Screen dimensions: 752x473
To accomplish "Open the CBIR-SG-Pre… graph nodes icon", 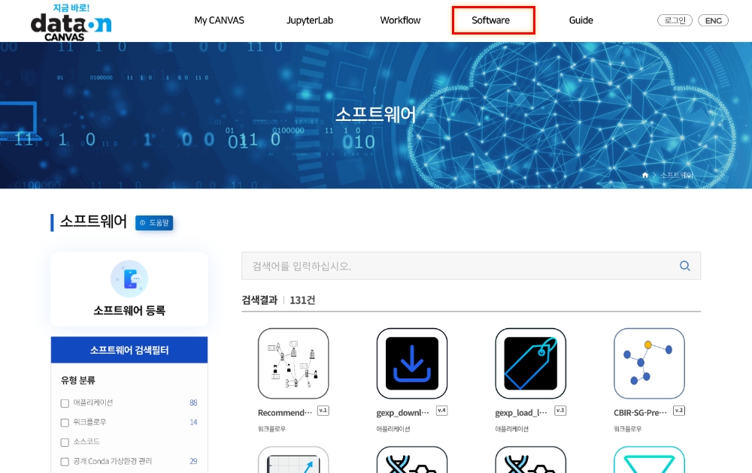I will (650, 363).
